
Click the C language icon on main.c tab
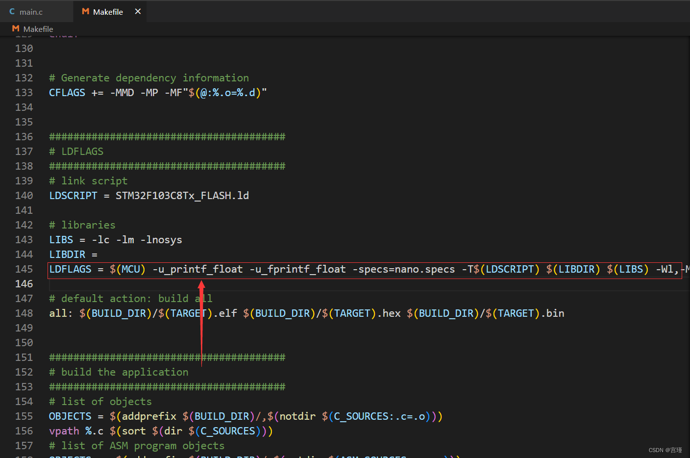(12, 11)
